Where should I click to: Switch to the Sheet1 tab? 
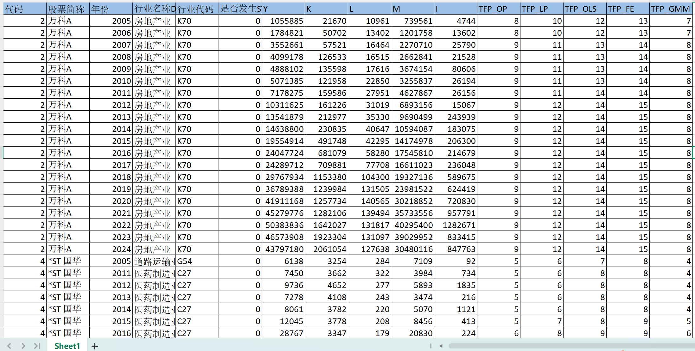[67, 346]
